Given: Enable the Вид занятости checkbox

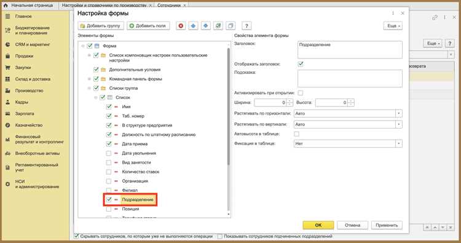Looking at the screenshot, I should pos(109,162).
